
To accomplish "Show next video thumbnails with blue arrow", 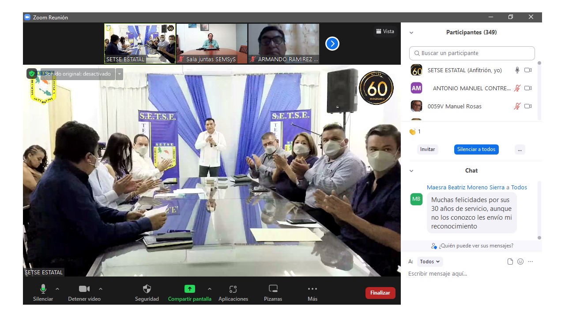I will (x=332, y=44).
